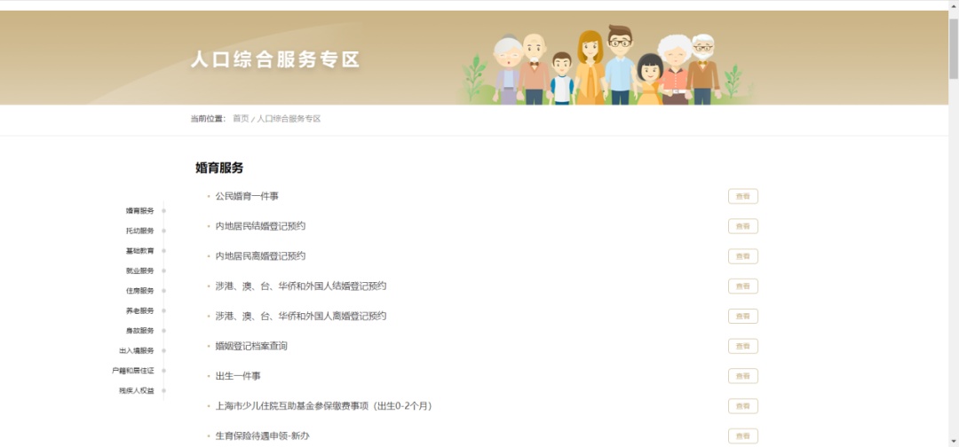Click the 生育保险待遇申领-新办 item text
Screen dimensions: 959x447
262,435
